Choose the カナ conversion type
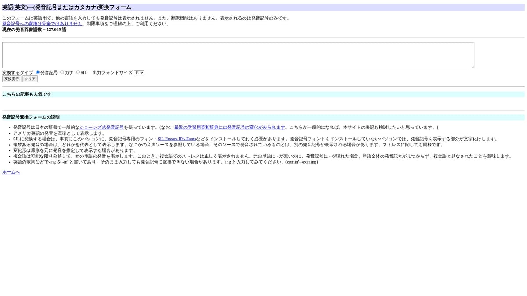The height and width of the screenshot is (296, 527). point(62,72)
